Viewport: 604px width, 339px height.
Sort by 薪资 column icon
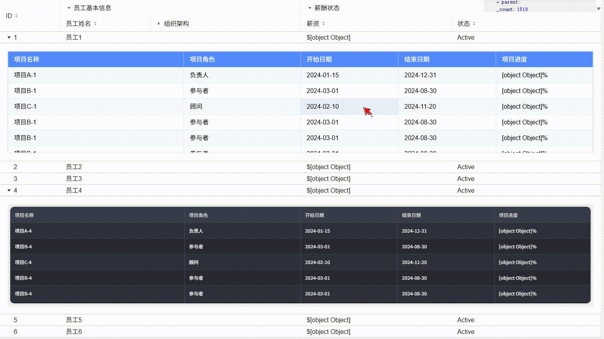pyautogui.click(x=324, y=24)
